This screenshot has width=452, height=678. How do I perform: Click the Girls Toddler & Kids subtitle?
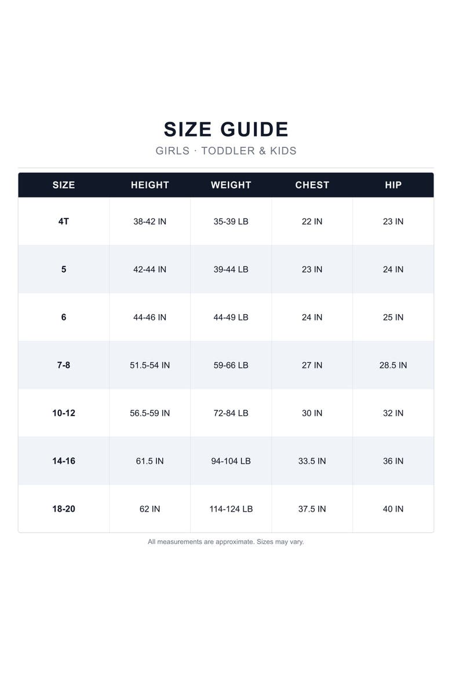tap(226, 151)
